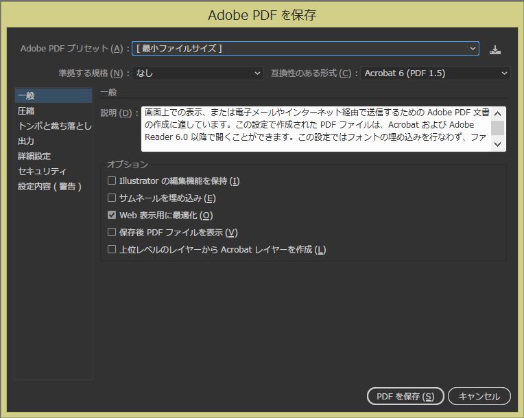Enable サムネールを埋め込み checkbox
Screen dimensions: 524x418
112,198
